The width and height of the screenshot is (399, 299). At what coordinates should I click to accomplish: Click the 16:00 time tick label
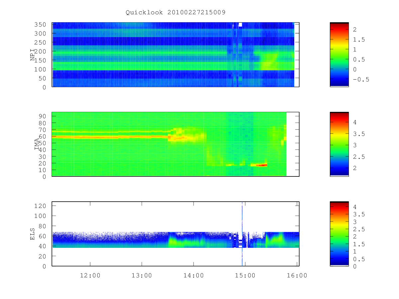click(297, 275)
